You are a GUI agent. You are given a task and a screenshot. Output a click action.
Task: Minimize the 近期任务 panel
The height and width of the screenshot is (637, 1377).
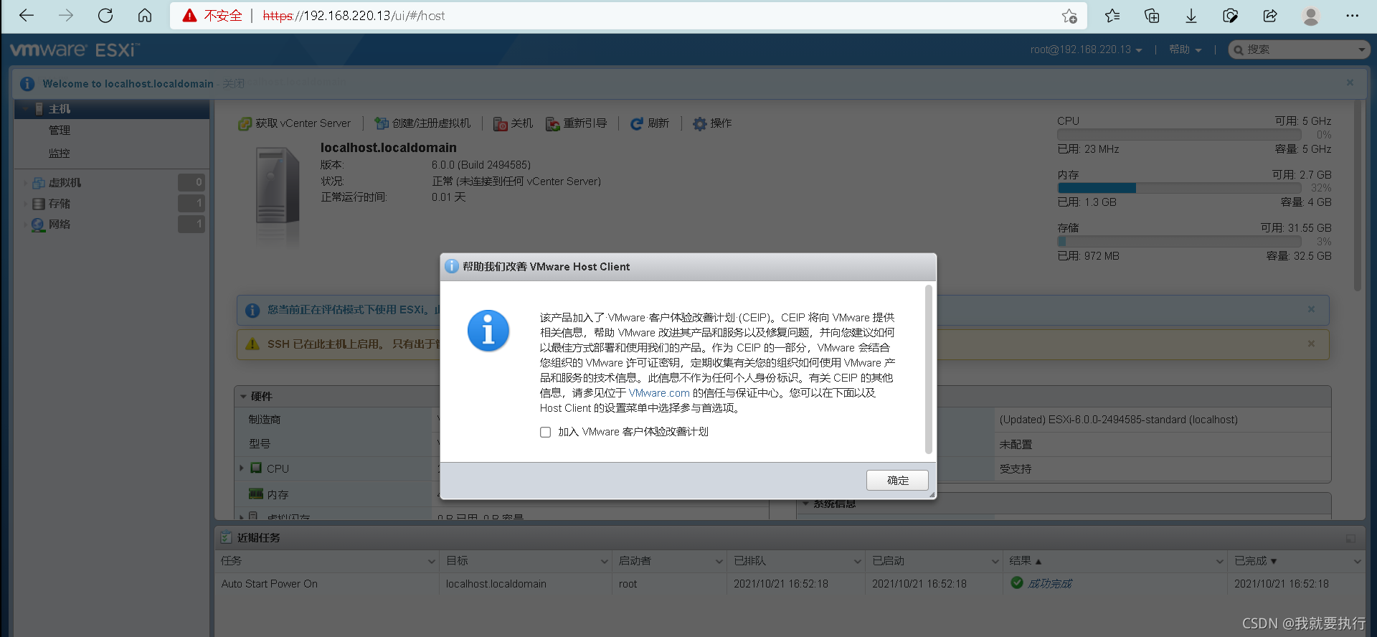coord(1350,538)
